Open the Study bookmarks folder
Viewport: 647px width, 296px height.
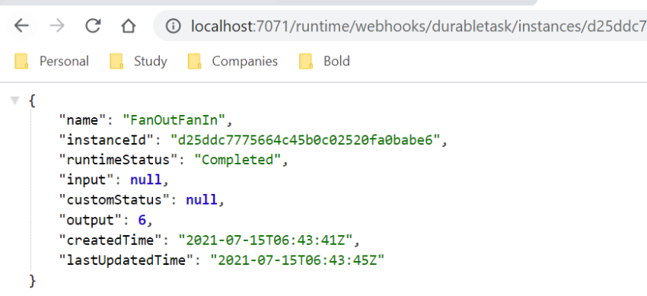(139, 62)
